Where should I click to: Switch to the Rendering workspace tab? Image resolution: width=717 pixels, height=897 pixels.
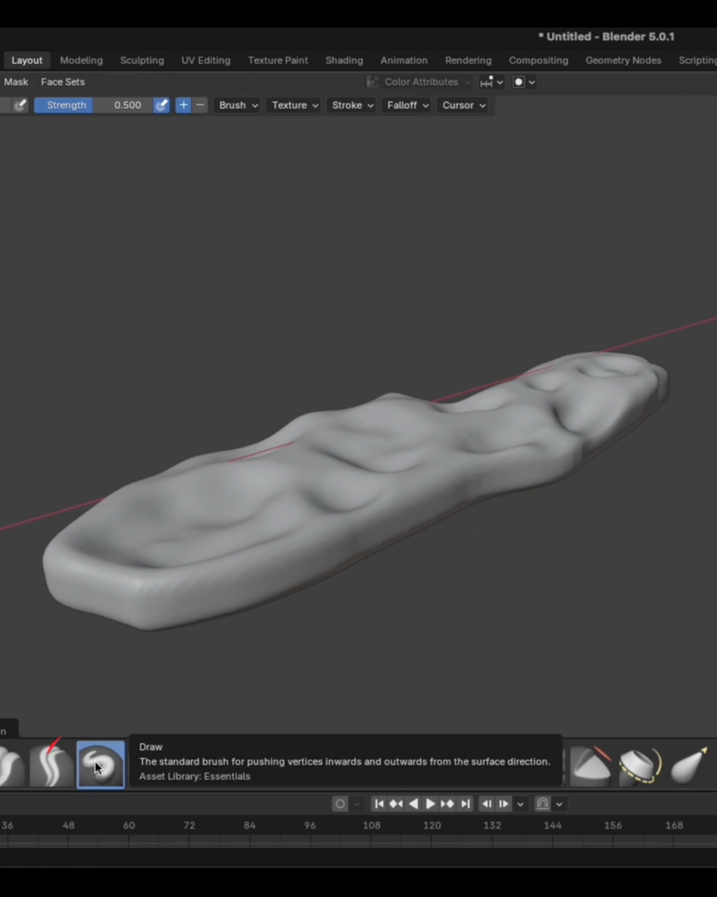[468, 60]
